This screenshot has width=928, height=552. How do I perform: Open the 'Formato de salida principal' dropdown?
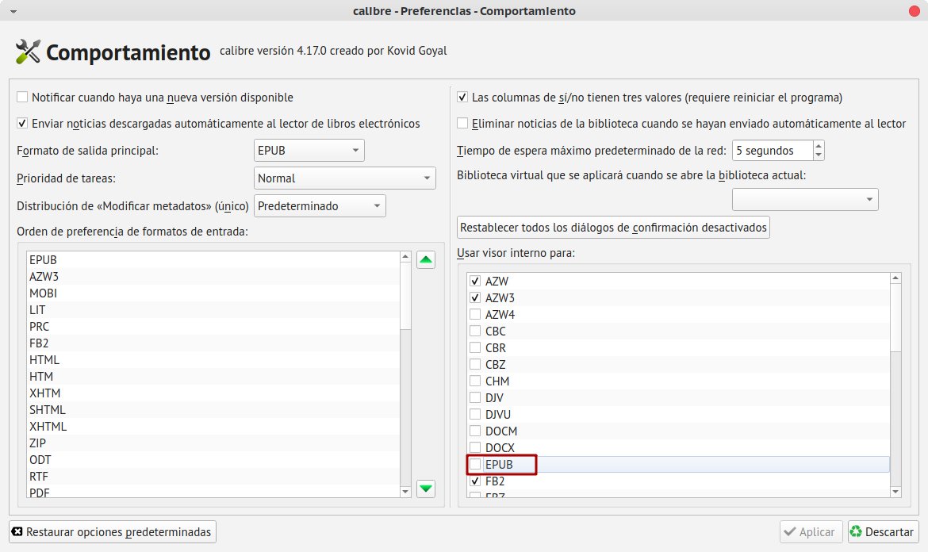coord(309,149)
